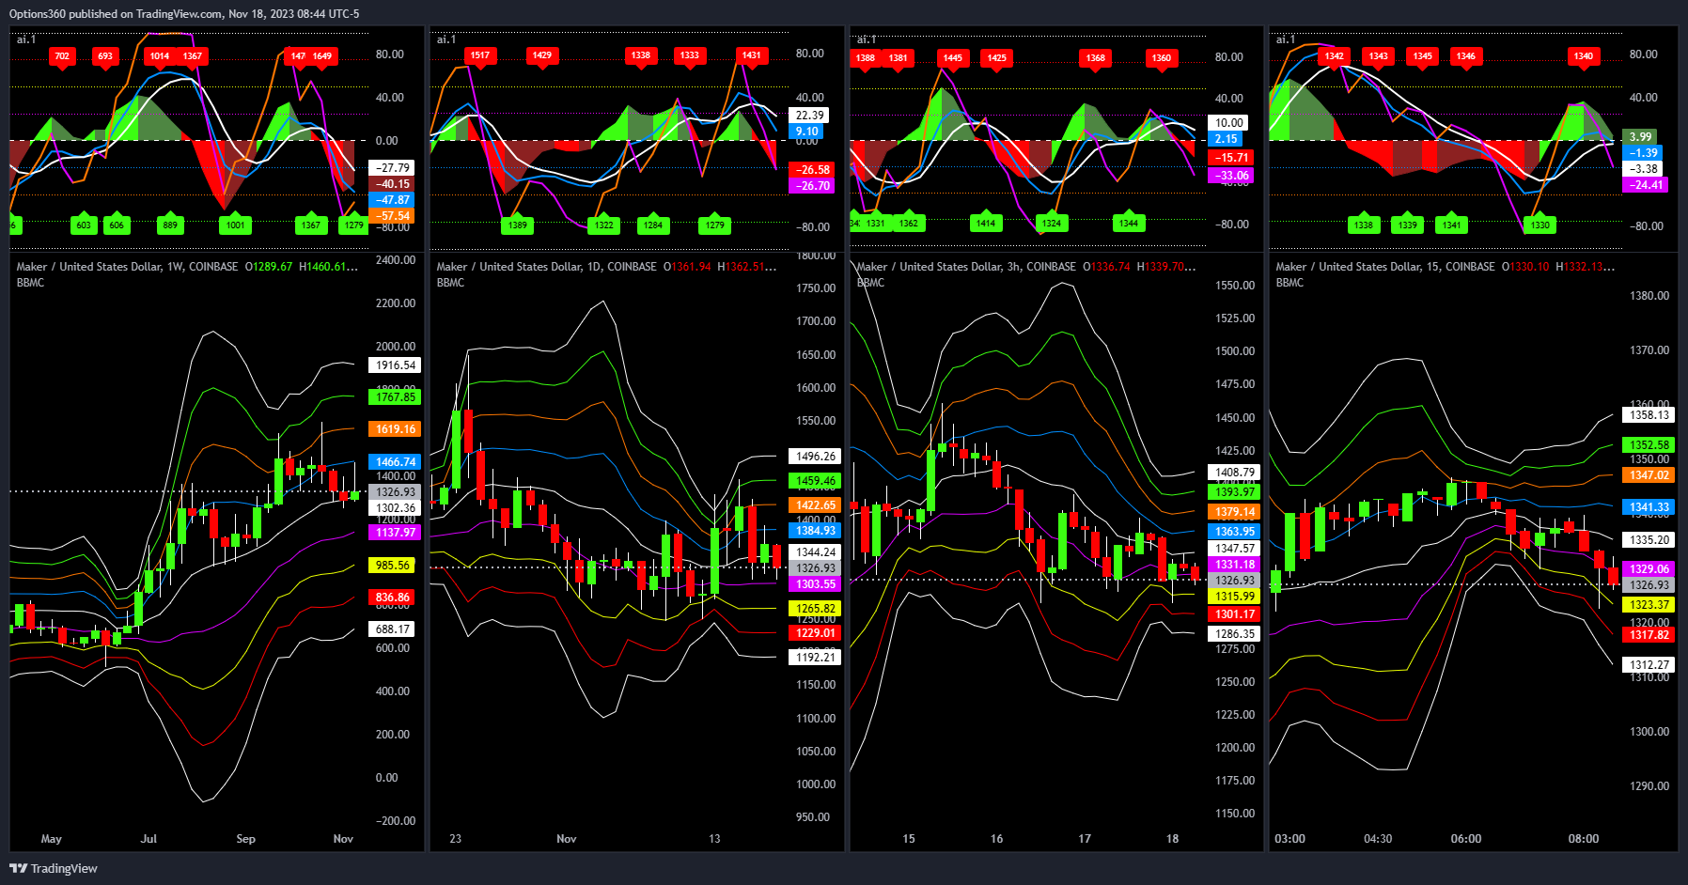This screenshot has height=885, width=1688.
Task: Click the red 1360 signal marker
Action: tap(1162, 58)
